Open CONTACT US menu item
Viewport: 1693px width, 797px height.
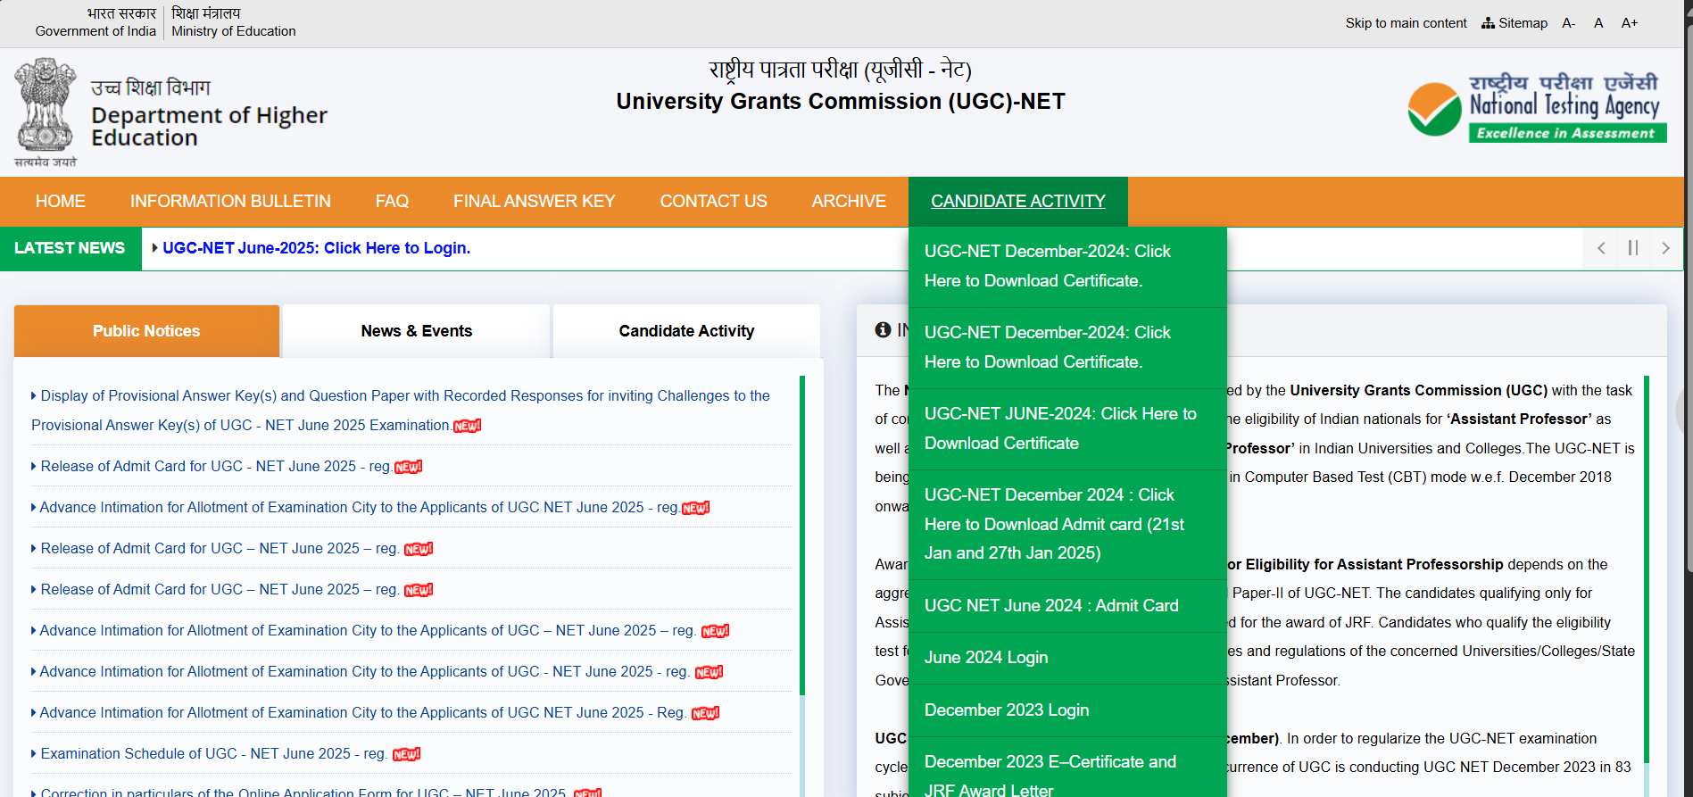714,202
